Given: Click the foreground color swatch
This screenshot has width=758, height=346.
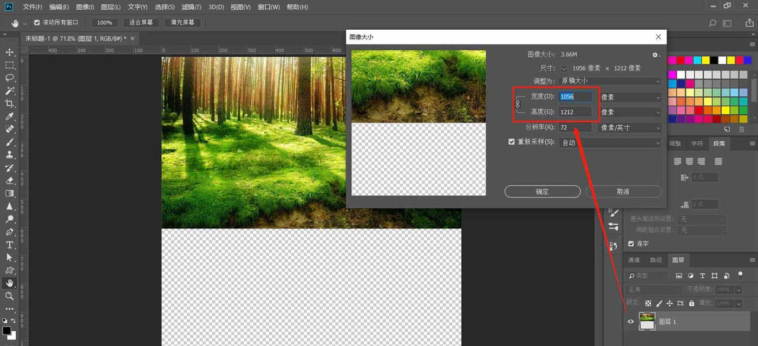Looking at the screenshot, I should point(6,330).
